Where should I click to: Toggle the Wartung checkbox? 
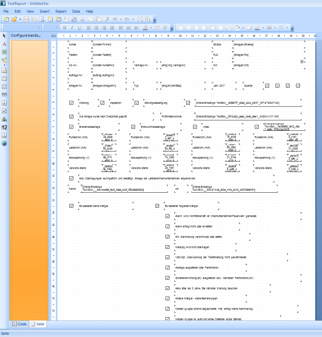point(71,103)
